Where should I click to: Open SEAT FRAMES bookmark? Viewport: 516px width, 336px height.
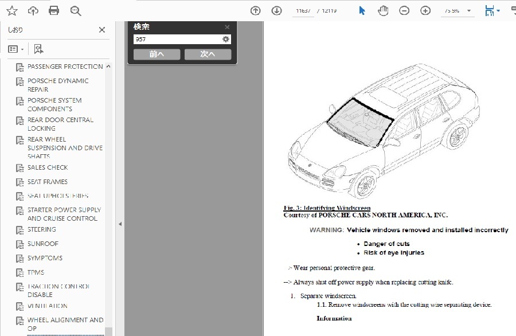coord(48,182)
